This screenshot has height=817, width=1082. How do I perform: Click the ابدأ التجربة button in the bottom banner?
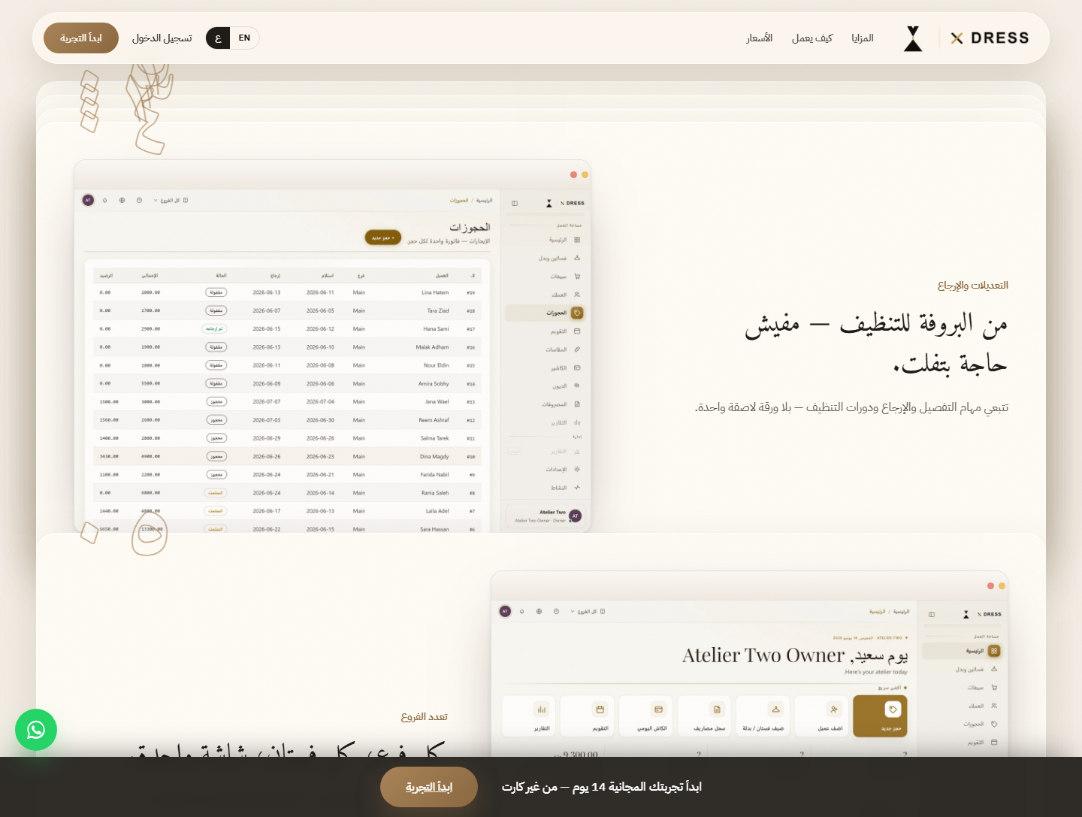click(429, 787)
